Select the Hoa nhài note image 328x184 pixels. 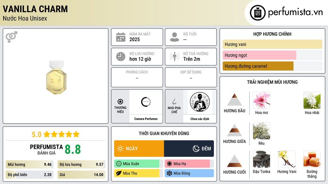(312, 100)
